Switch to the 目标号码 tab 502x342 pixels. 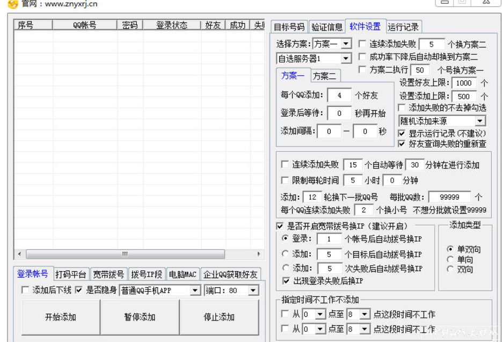click(x=289, y=27)
